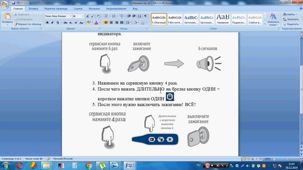The height and width of the screenshot is (170, 303).
Task: Undo the last action in Quick Access toolbar
Action: point(18,3)
